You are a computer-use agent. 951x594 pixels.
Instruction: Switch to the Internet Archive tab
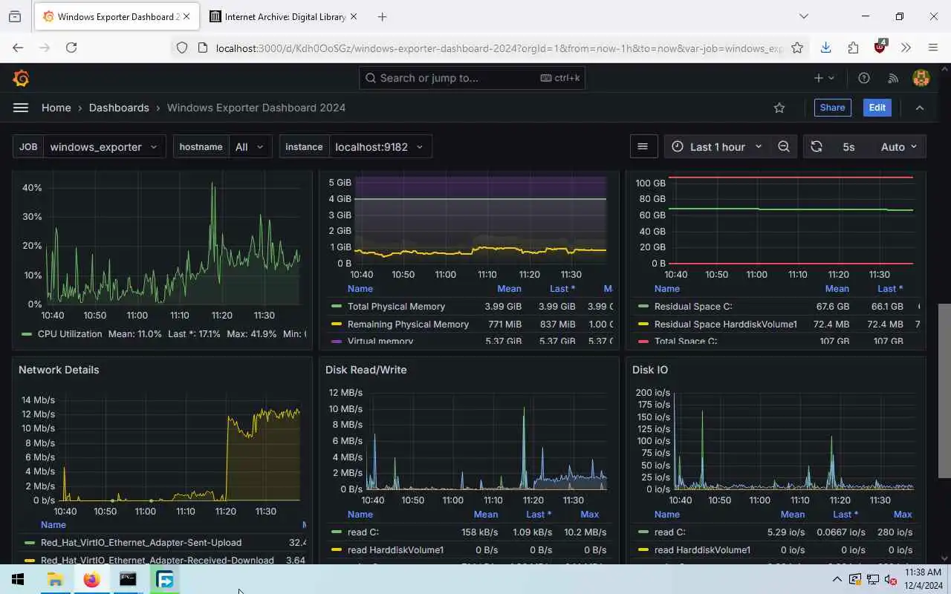[x=282, y=16]
